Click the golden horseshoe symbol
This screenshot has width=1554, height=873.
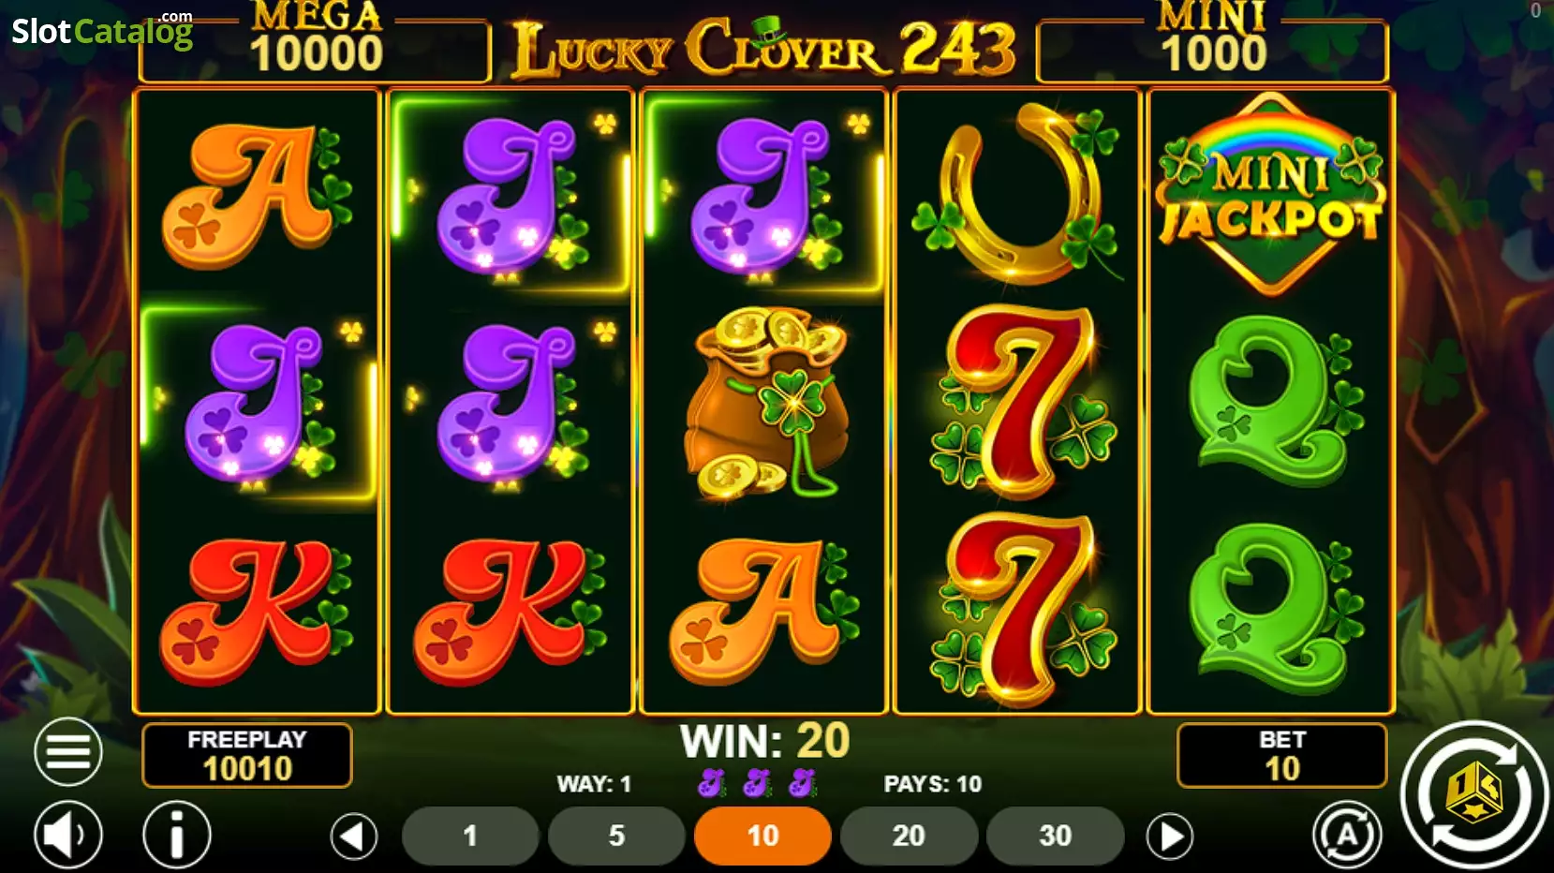1017,194
